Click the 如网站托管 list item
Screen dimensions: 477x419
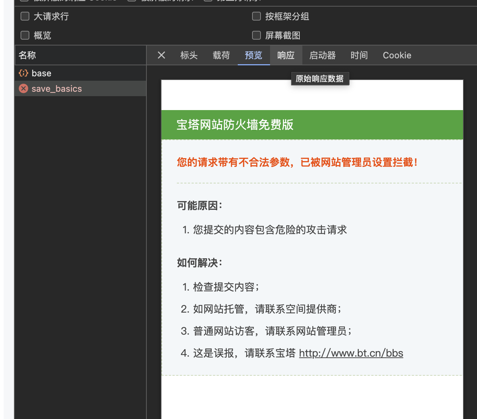(x=267, y=309)
